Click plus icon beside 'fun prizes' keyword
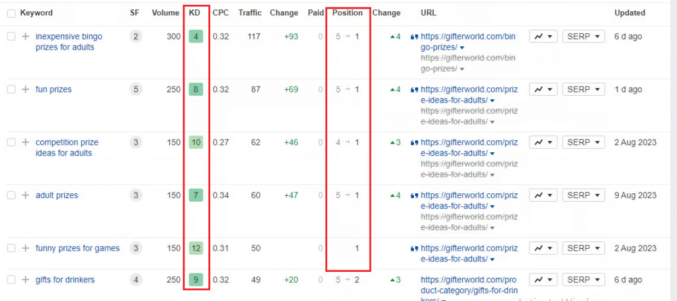This screenshot has width=677, height=301. (25, 89)
